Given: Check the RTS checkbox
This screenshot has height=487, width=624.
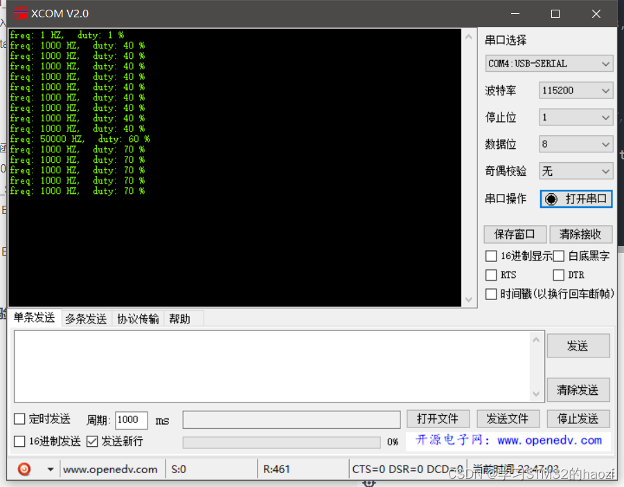Looking at the screenshot, I should [x=491, y=275].
